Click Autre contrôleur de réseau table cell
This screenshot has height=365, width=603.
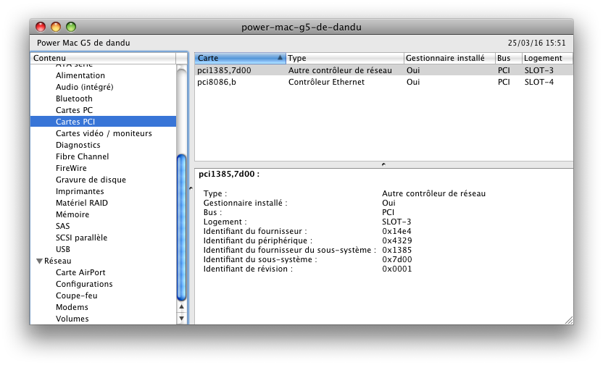tap(341, 70)
